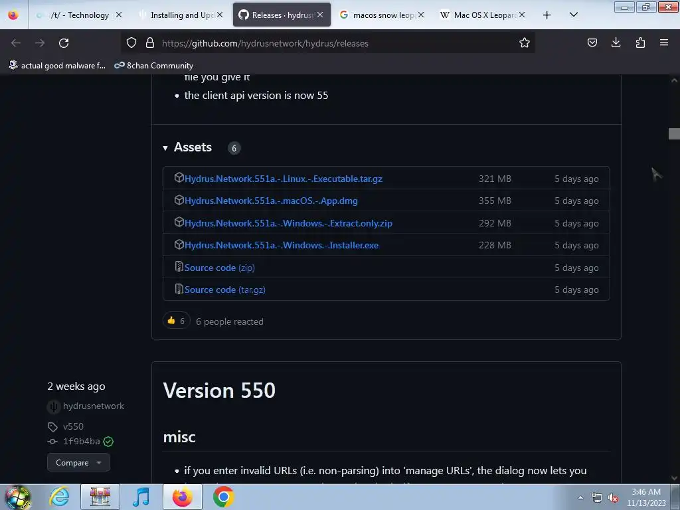Open the clock showing 3:46 AM
The image size is (680, 510).
click(646, 497)
